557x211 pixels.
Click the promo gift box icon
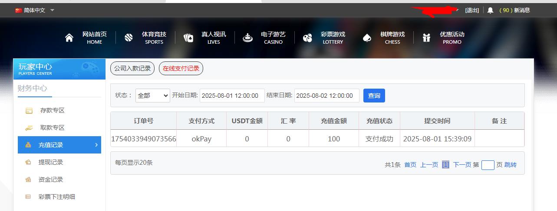click(x=426, y=38)
